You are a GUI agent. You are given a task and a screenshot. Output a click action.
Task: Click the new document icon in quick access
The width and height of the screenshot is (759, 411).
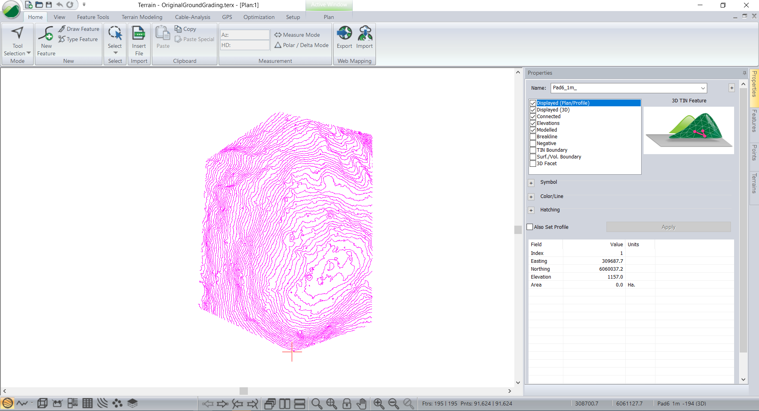(28, 5)
